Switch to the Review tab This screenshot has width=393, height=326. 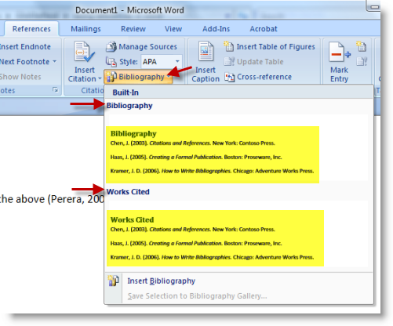133,29
